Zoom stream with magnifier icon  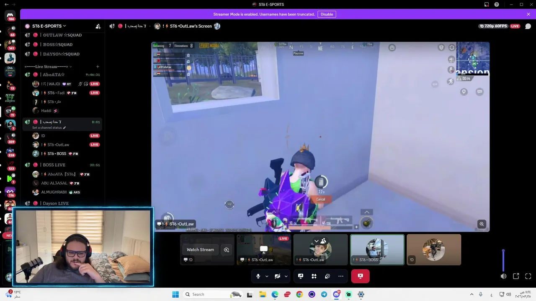point(482,224)
